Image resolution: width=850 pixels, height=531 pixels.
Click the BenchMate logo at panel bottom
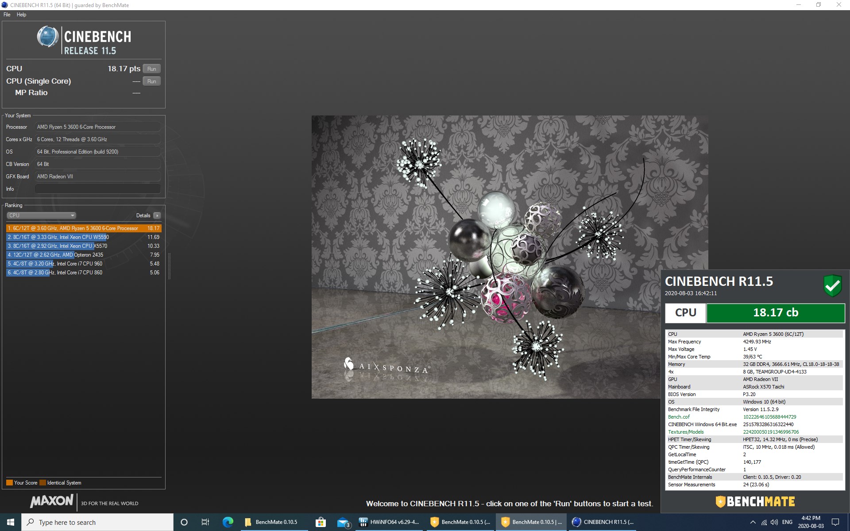click(755, 501)
